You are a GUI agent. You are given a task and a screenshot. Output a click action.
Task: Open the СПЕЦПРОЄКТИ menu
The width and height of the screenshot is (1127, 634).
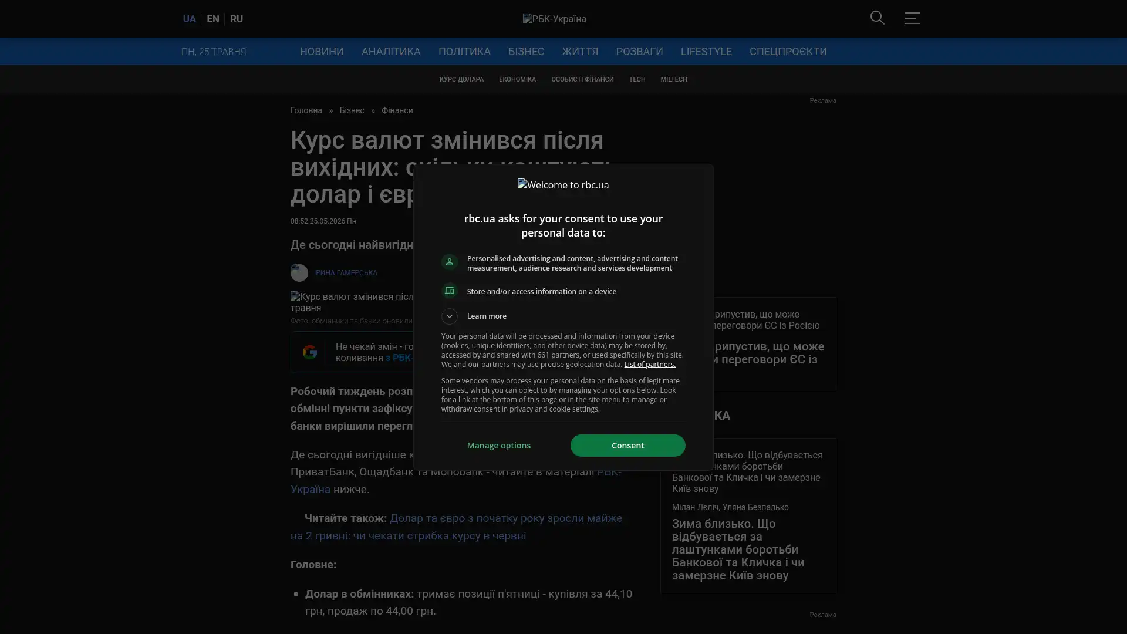pyautogui.click(x=788, y=52)
